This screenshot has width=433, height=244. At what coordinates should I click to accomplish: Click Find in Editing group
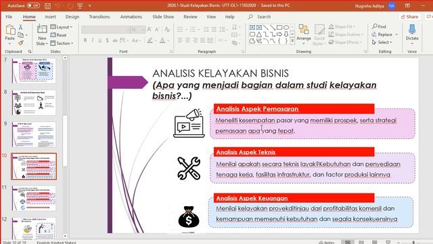[x=379, y=26]
